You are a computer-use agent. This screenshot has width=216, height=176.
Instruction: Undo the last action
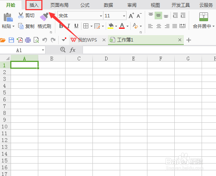(45, 40)
